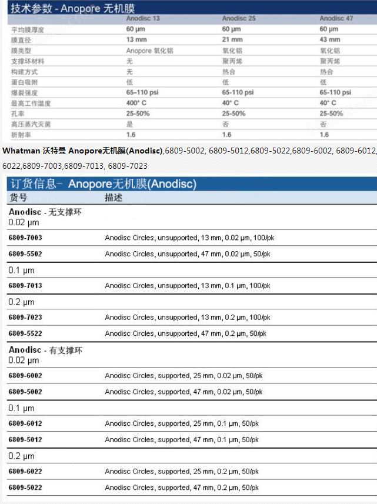Click the 货号 column header

[18, 198]
